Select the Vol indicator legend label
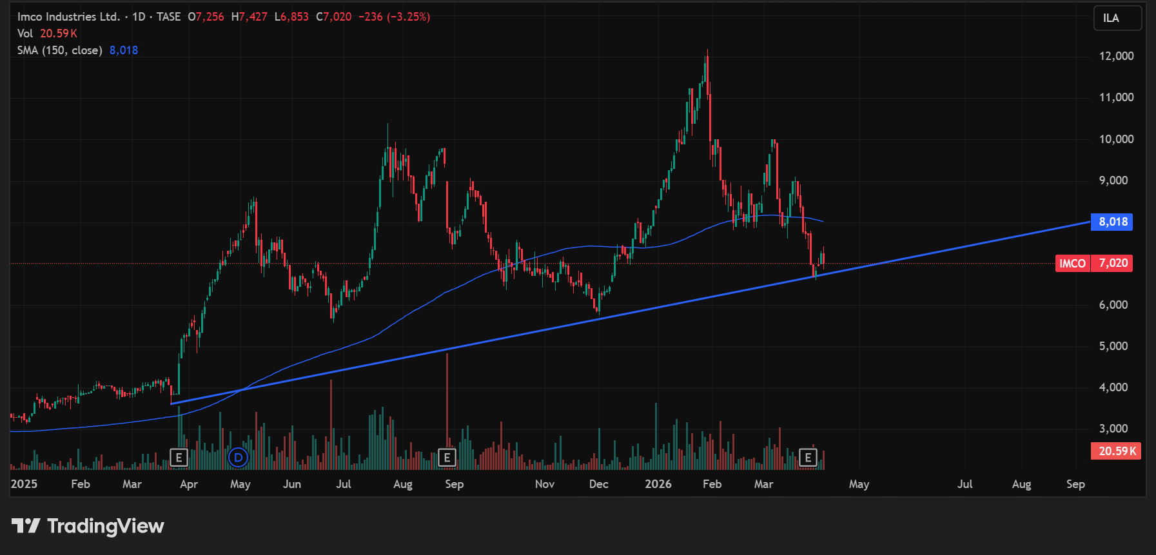This screenshot has width=1156, height=555. point(25,34)
